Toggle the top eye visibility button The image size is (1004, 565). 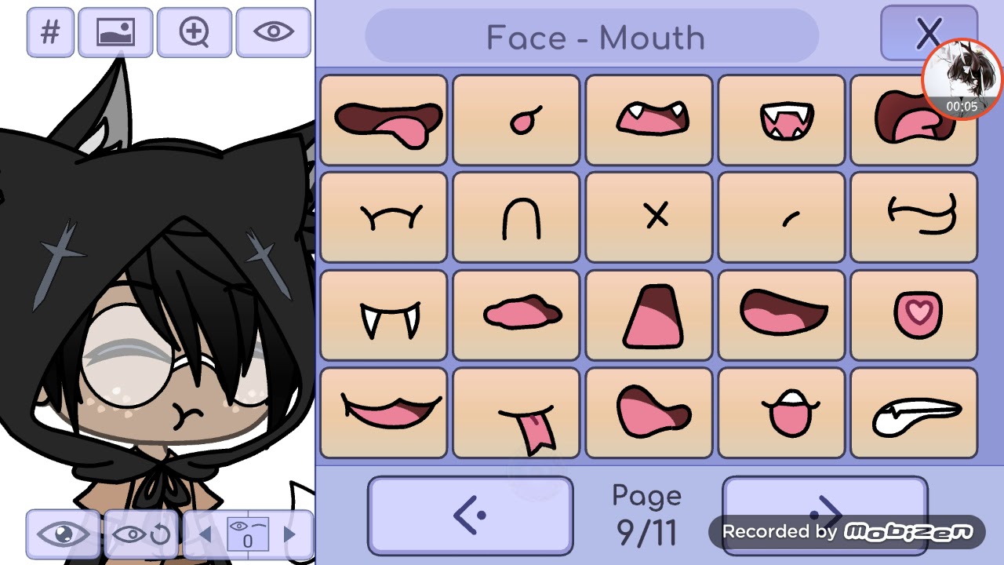(273, 32)
